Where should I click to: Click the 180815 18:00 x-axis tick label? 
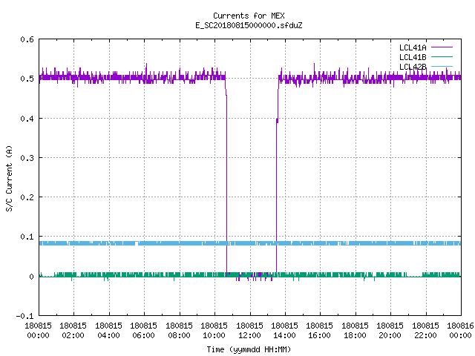[355, 331]
